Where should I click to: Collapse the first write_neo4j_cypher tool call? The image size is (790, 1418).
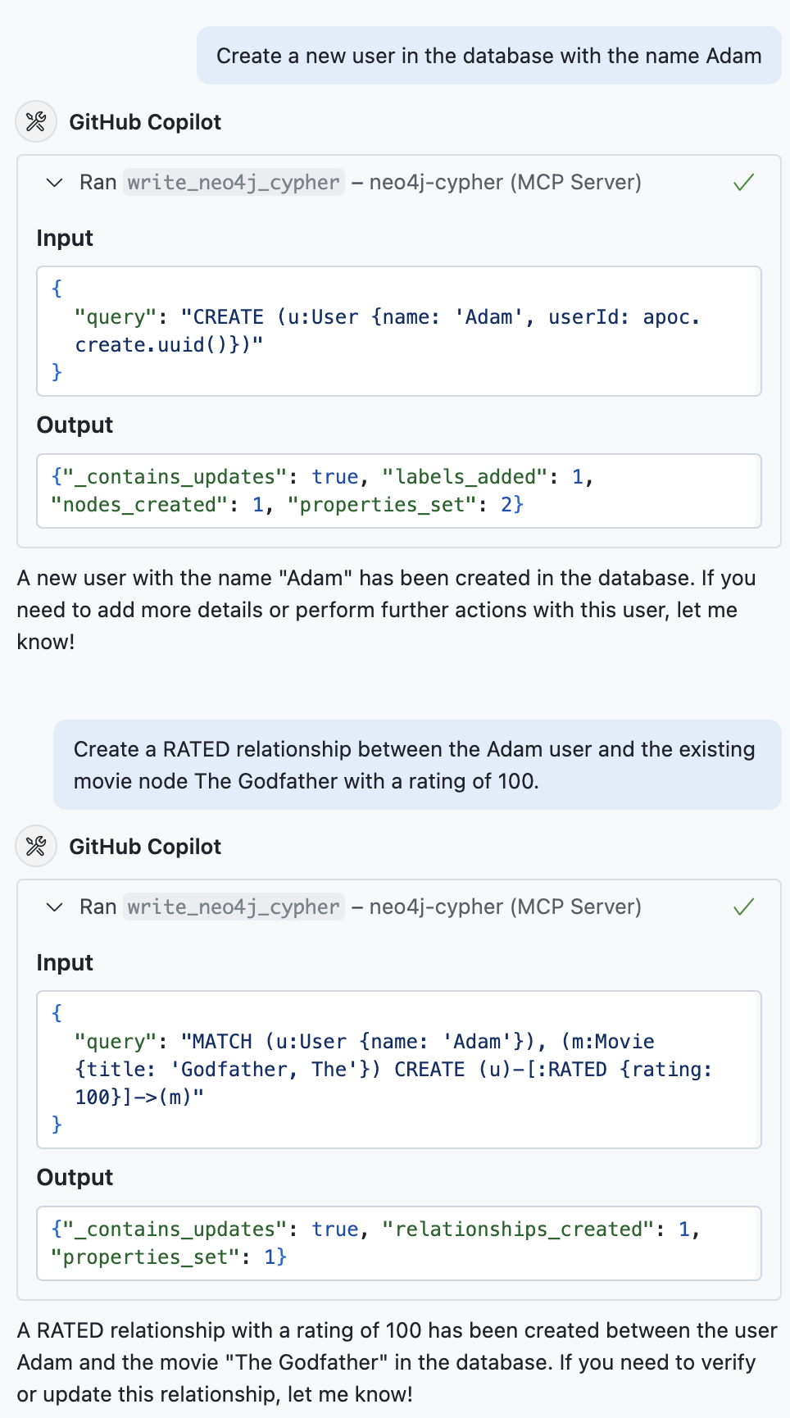54,182
